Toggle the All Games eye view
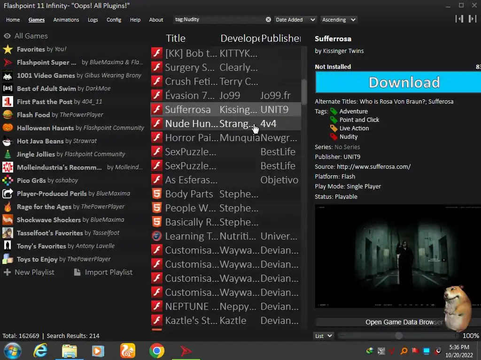 [8, 36]
